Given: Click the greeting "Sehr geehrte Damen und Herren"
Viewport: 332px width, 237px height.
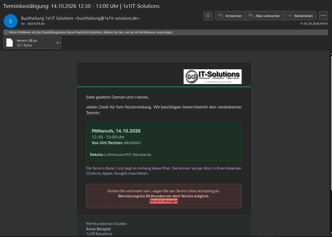Looking at the screenshot, I should click(x=117, y=97).
